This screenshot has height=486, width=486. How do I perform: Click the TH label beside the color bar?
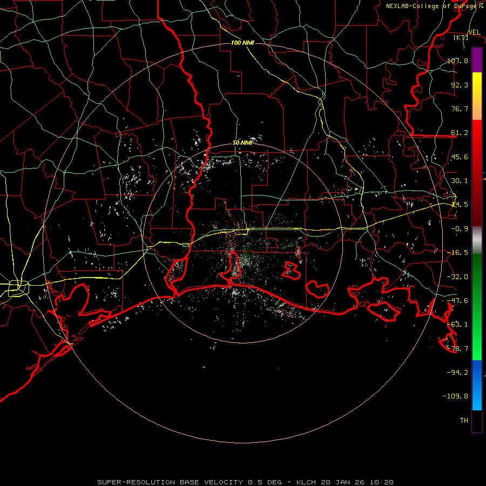click(464, 421)
